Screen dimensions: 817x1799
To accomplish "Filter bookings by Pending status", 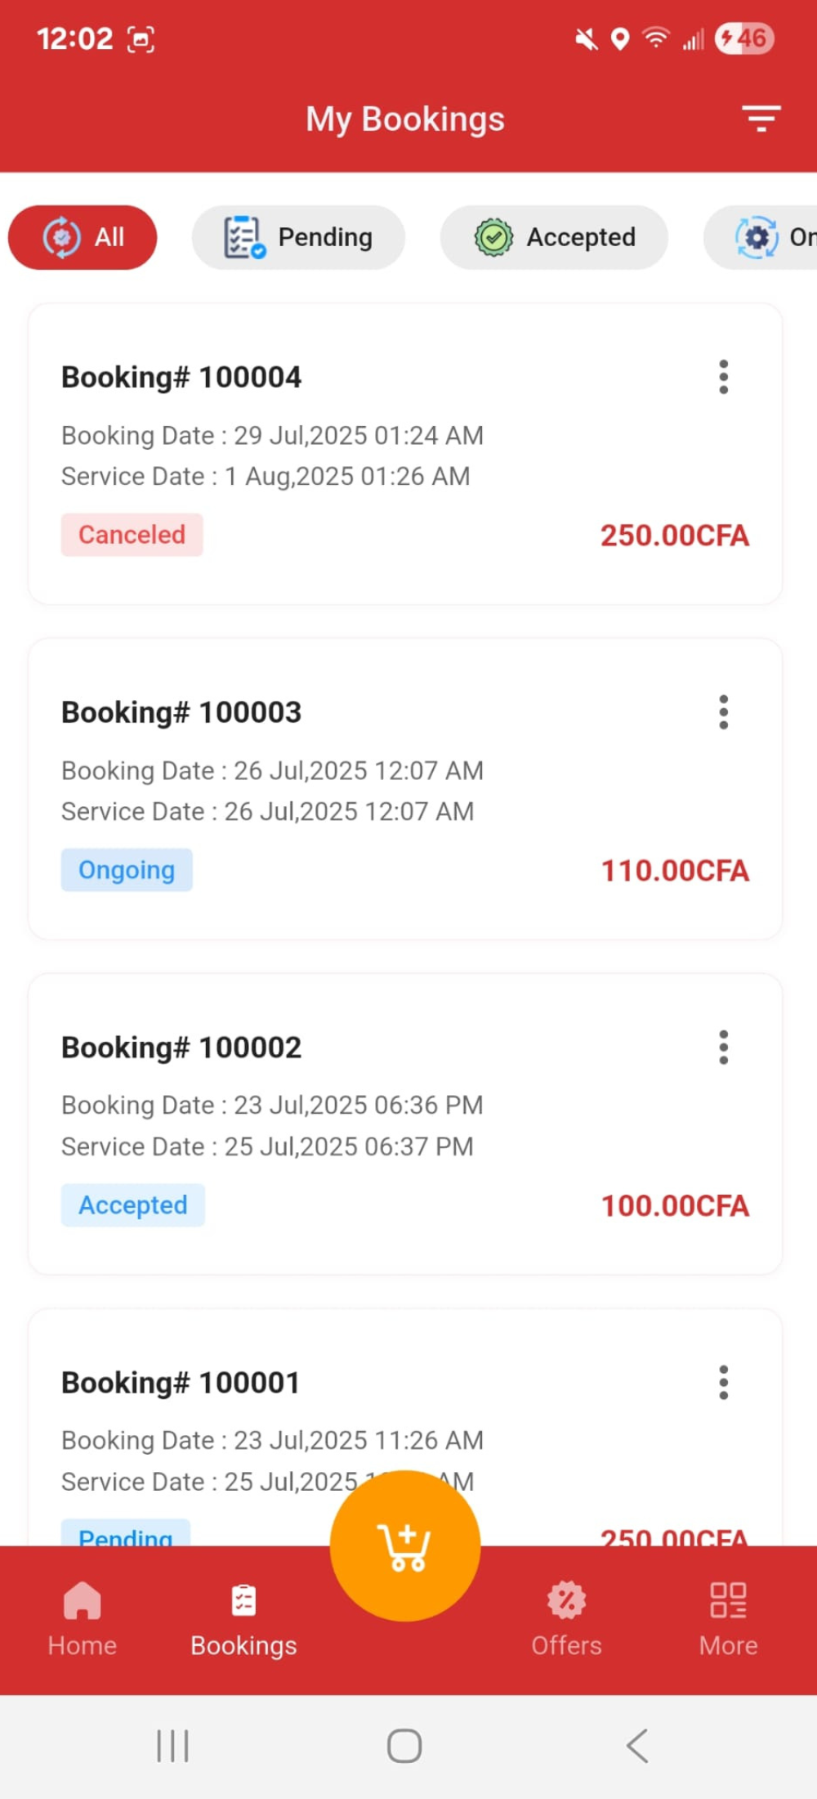I will click(x=298, y=237).
